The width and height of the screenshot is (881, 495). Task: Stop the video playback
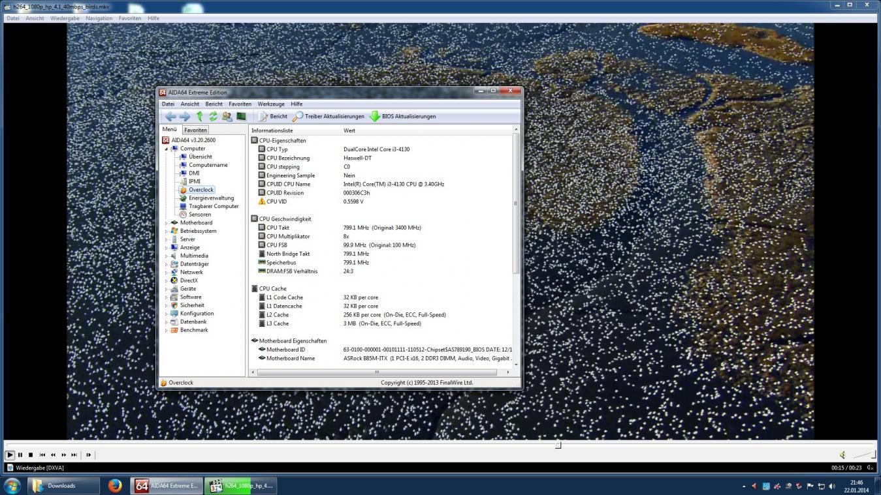[x=31, y=455]
